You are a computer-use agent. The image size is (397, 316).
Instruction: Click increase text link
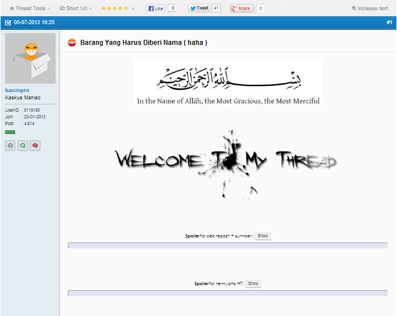click(x=373, y=8)
